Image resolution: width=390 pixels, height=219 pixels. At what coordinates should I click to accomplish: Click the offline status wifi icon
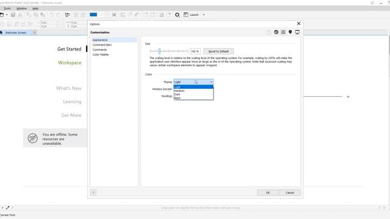point(32,138)
